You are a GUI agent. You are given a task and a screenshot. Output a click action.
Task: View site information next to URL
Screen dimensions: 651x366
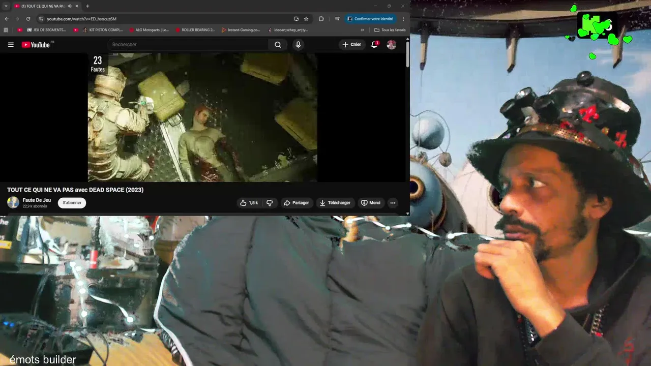[41, 19]
